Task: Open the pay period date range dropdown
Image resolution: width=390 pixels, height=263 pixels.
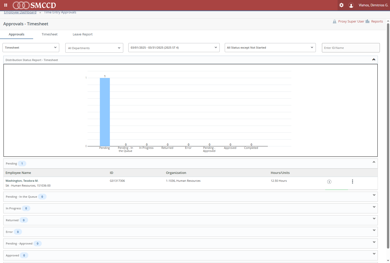Action: click(x=174, y=48)
